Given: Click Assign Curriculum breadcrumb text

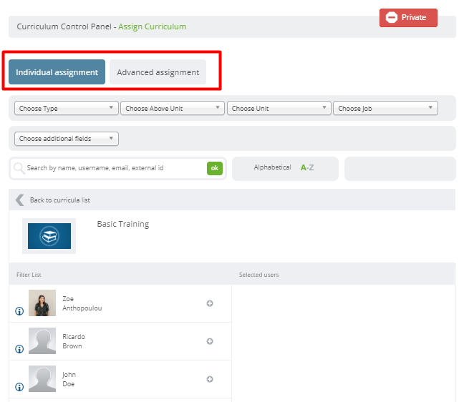Looking at the screenshot, I should point(152,26).
